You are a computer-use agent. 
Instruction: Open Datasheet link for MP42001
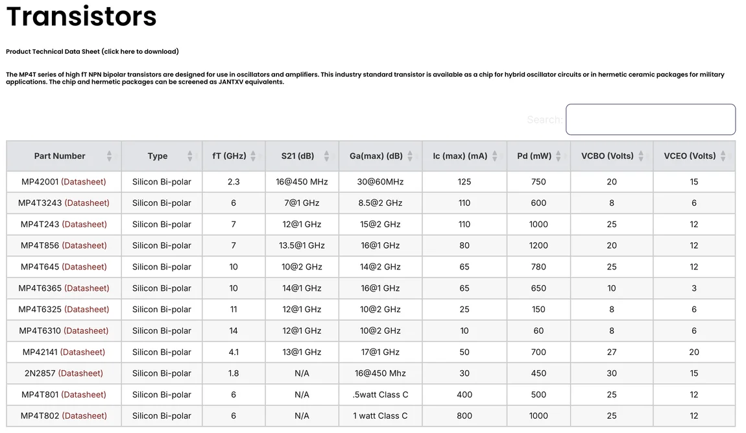click(x=84, y=182)
